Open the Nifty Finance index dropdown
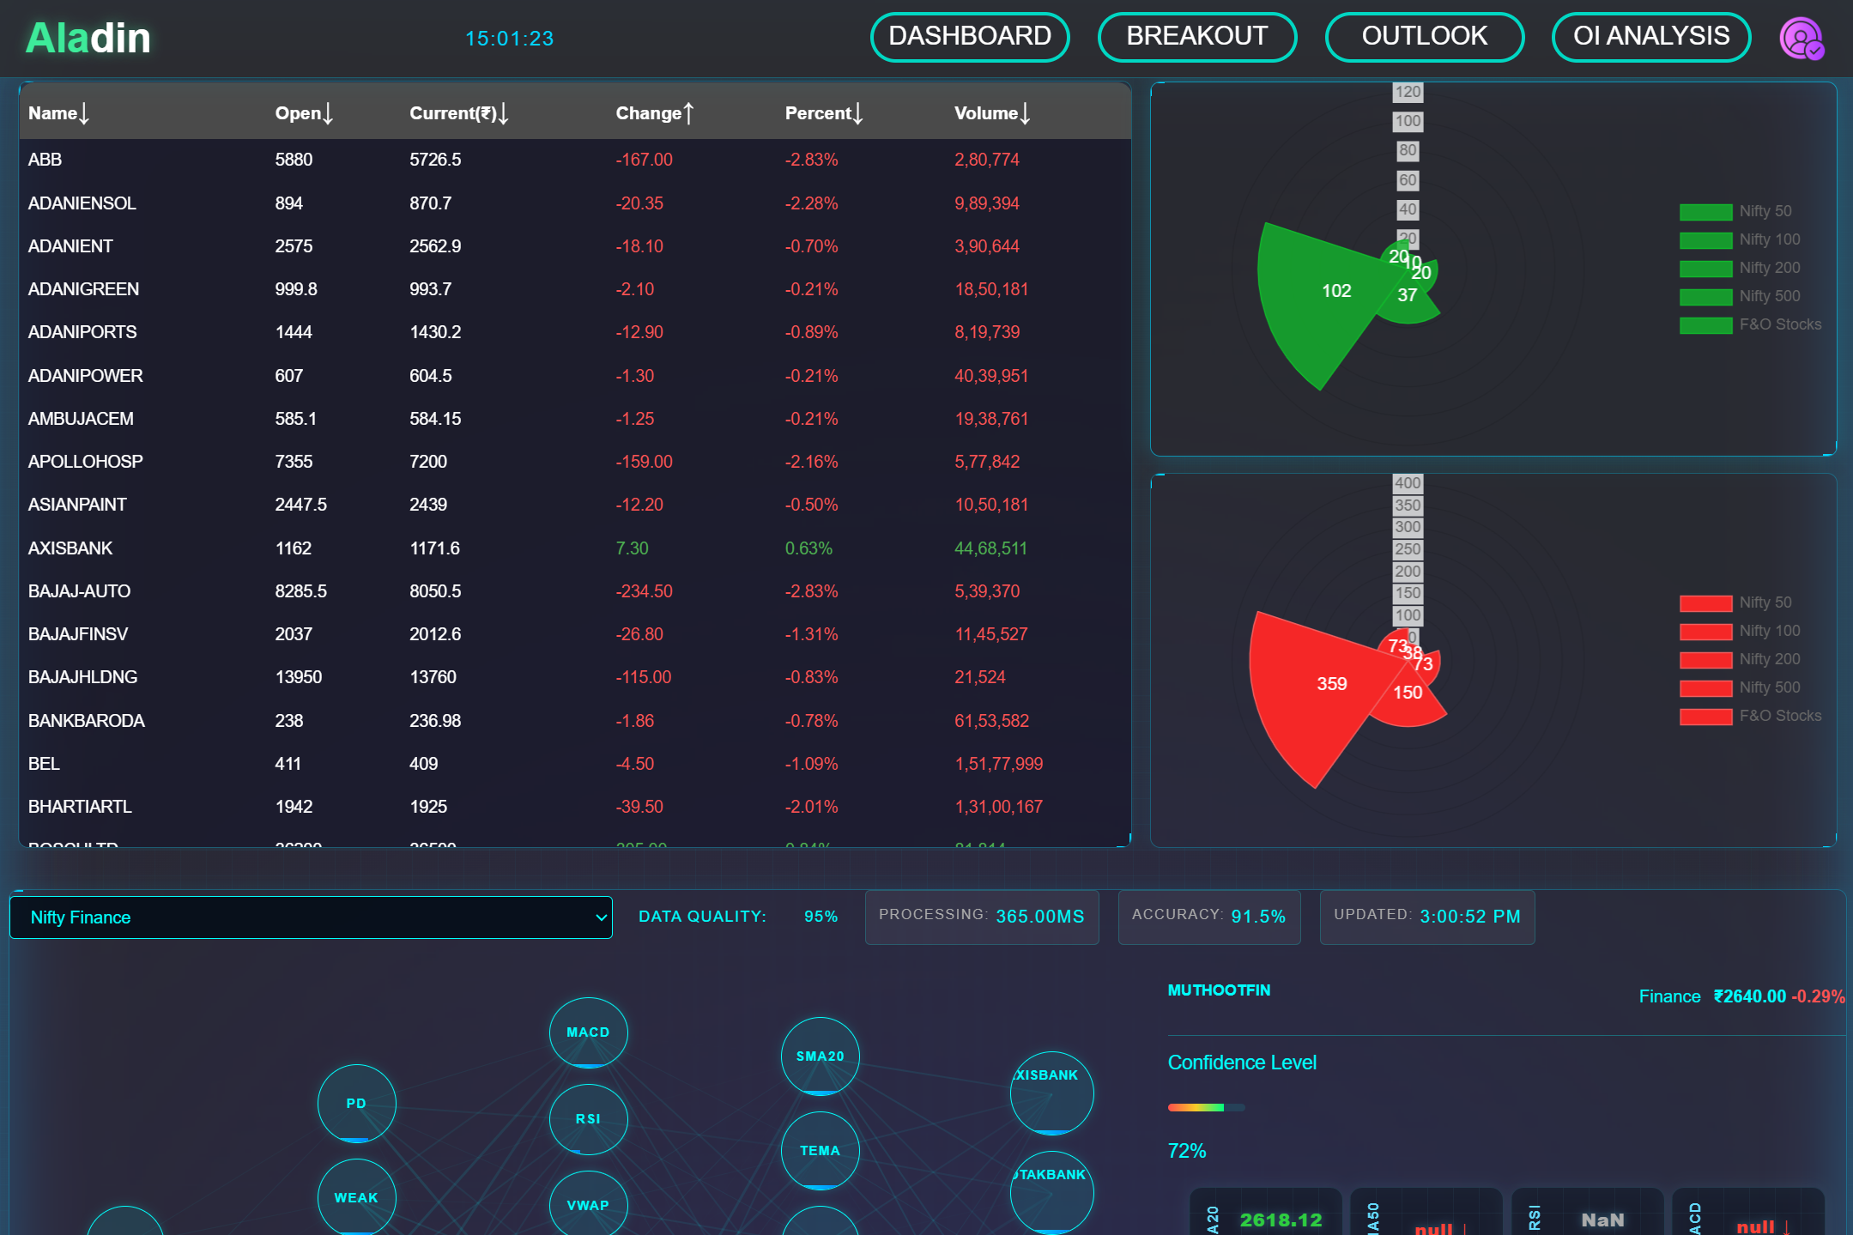 (311, 917)
